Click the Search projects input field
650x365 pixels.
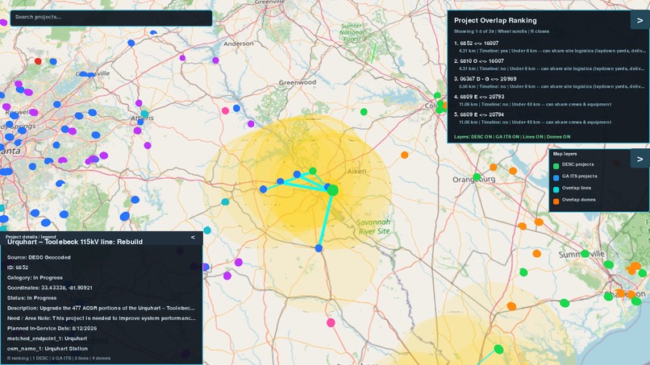[111, 18]
